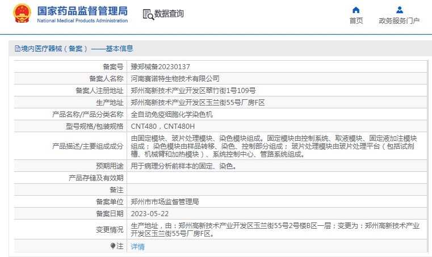Click the 备注 row label
Viewport: 432px width, 257px height.
click(116, 190)
